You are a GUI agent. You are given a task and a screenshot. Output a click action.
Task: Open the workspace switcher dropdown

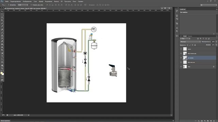208,5
